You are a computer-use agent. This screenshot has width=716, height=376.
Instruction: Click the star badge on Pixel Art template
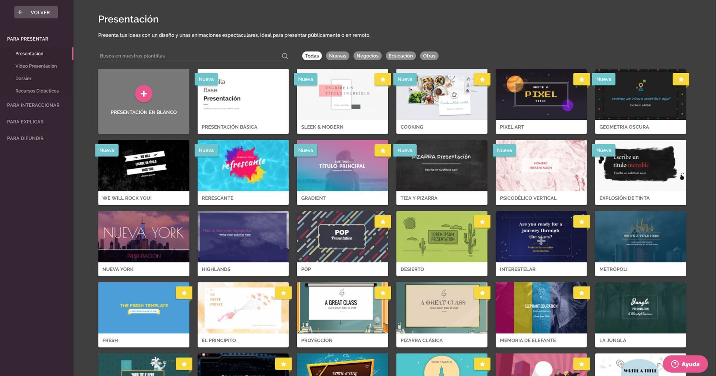point(581,79)
